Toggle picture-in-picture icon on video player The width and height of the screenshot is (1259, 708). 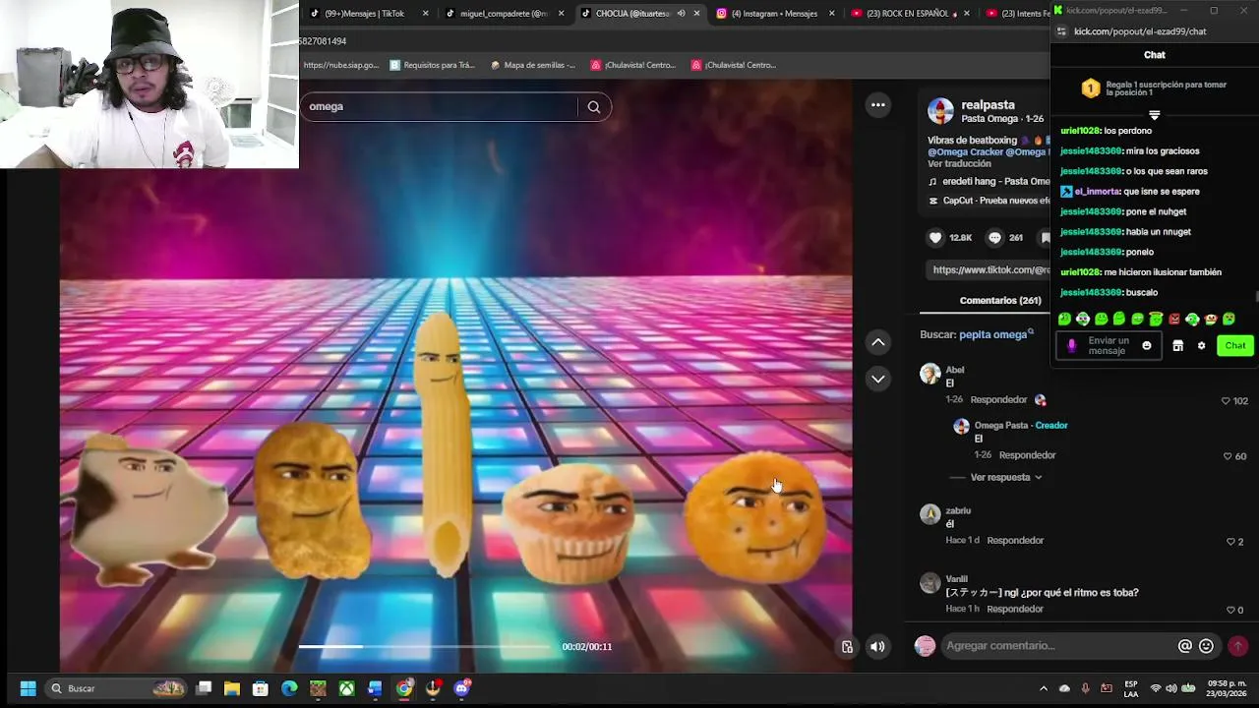click(x=847, y=646)
